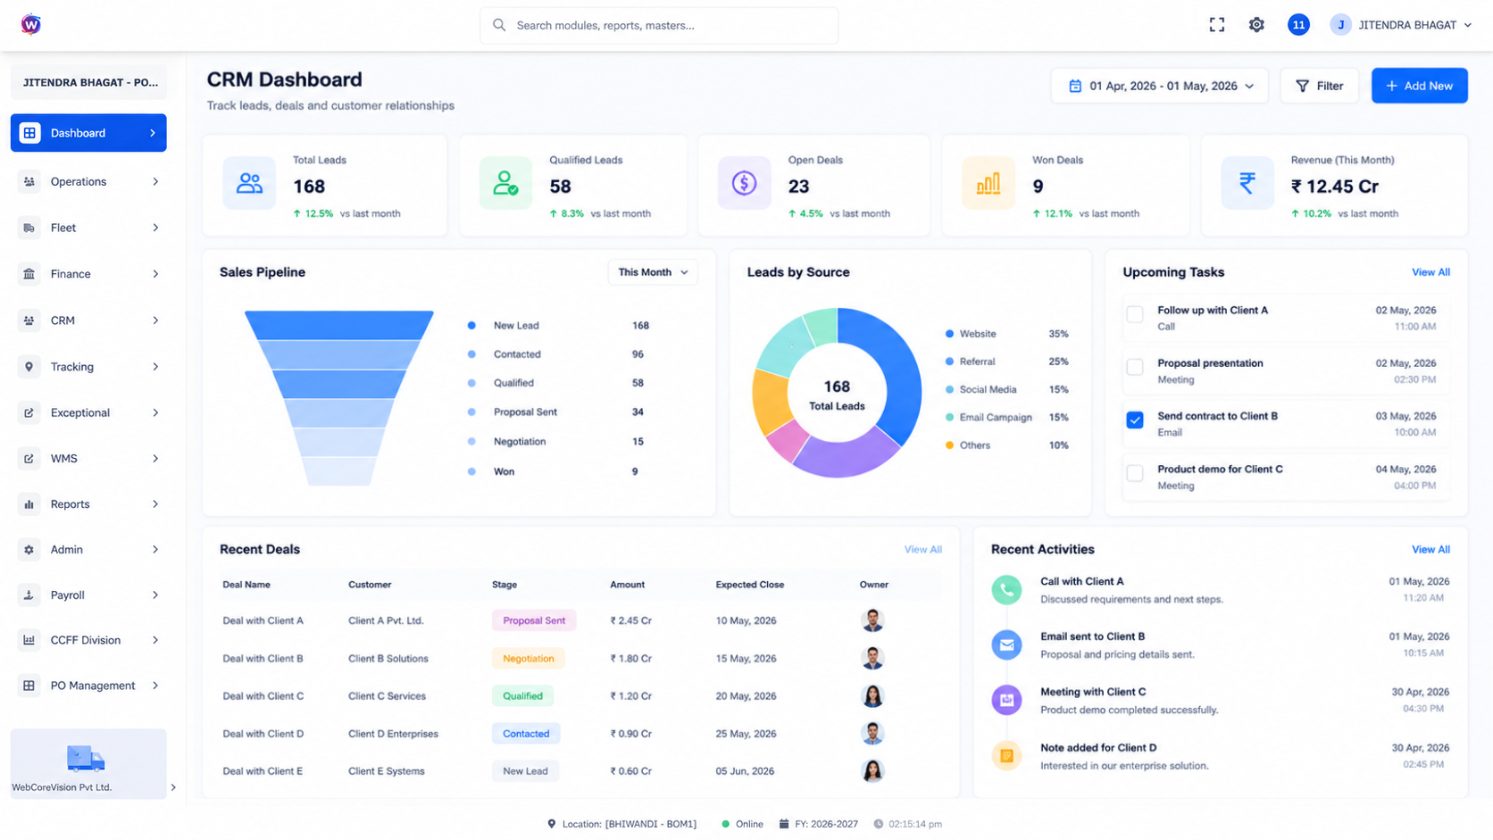Open the Finance menu item
The height and width of the screenshot is (840, 1493).
tap(88, 274)
